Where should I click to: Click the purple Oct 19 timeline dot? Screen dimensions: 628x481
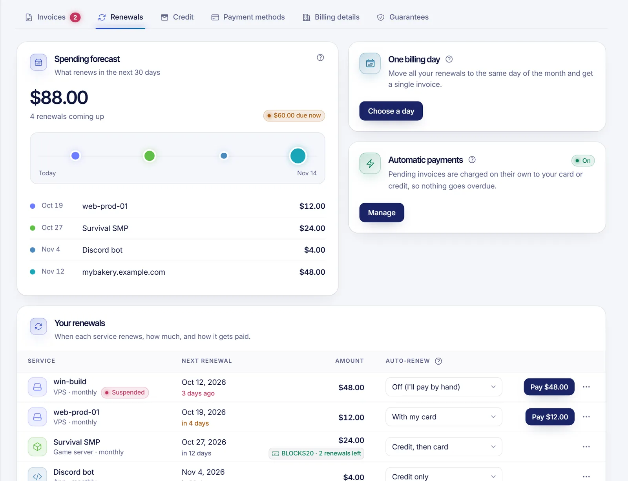click(75, 156)
